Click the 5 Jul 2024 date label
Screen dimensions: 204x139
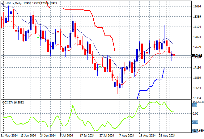pyautogui.click(x=66, y=136)
